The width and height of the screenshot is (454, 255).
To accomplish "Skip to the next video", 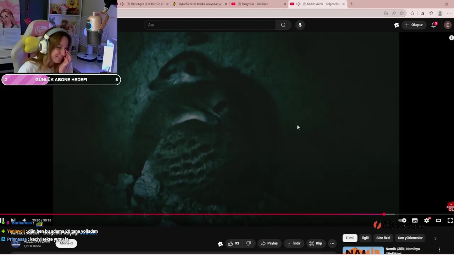I will [13, 220].
